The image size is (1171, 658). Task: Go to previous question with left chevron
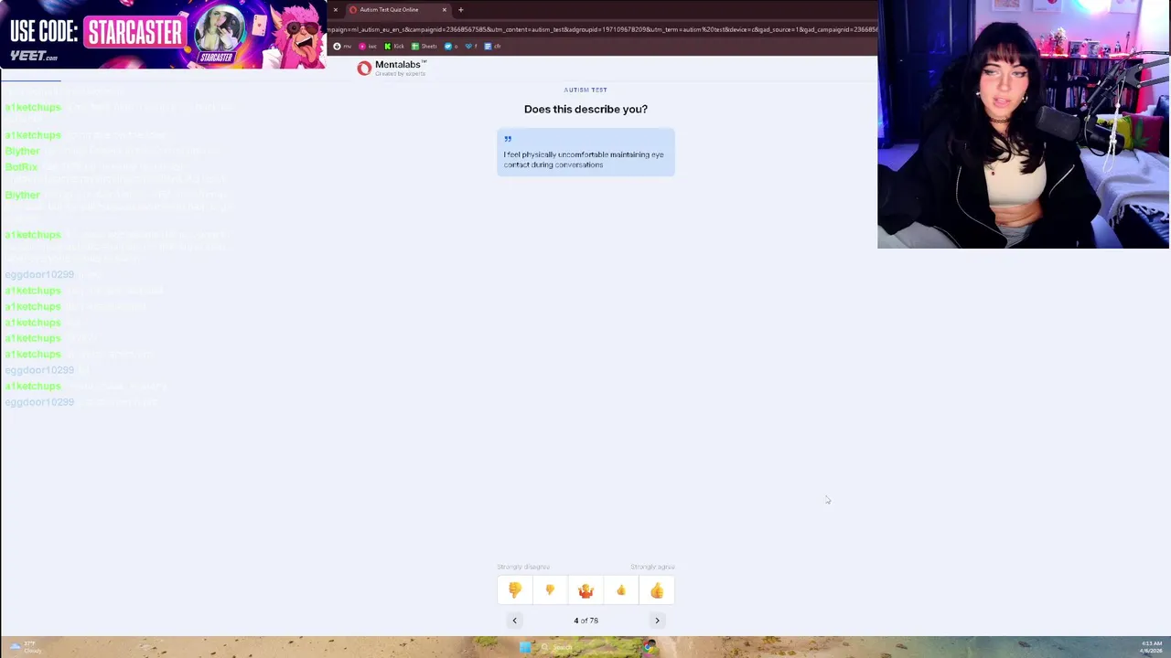(x=514, y=621)
